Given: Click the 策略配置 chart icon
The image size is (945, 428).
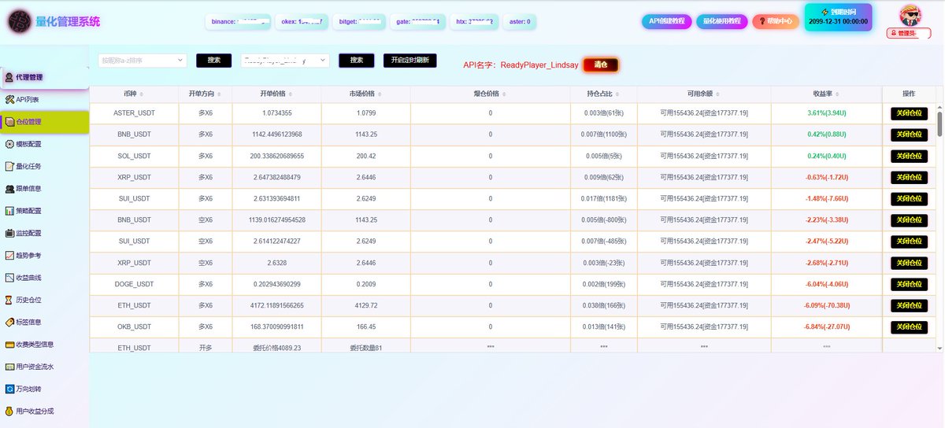Looking at the screenshot, I should point(9,211).
